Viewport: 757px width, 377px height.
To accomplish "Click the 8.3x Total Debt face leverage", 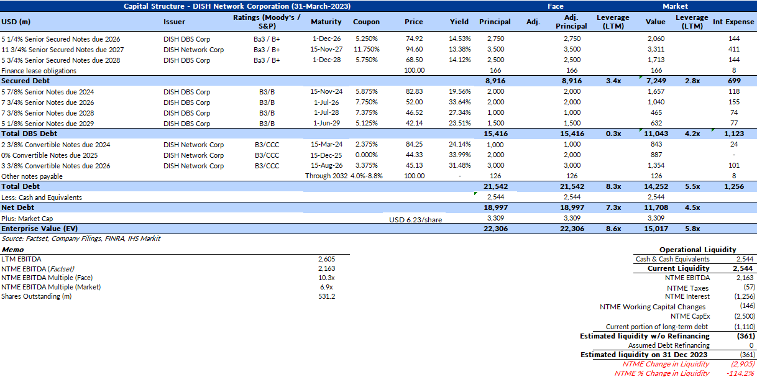I will (x=614, y=186).
